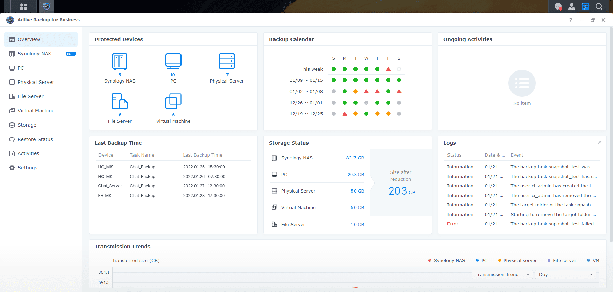Image resolution: width=613 pixels, height=292 pixels.
Task: Click Friday red triangle of this week
Action: coord(388,69)
